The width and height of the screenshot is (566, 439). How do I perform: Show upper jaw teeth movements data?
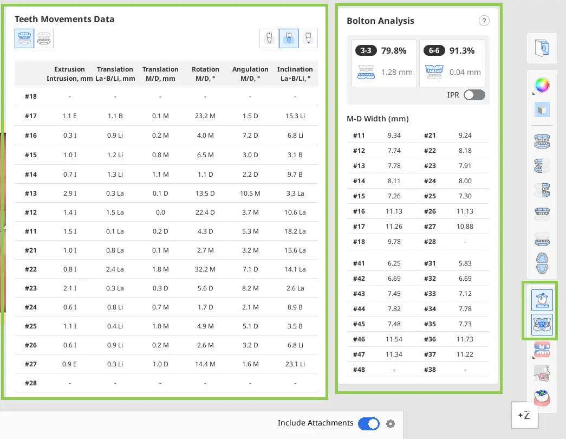point(24,38)
